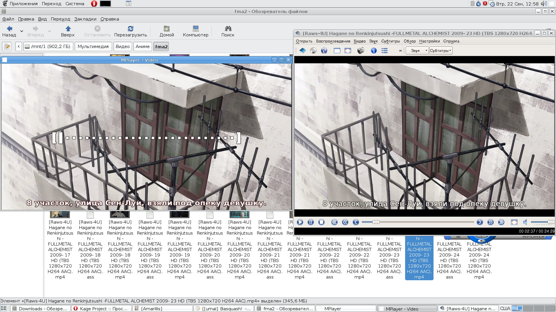
Task: Open the Воспроизведение menu
Action: [333, 41]
